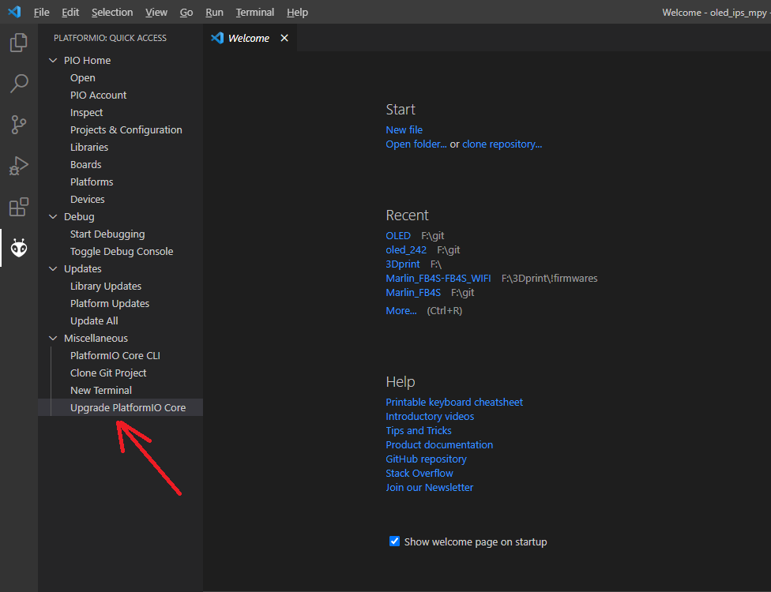Open Tips and Tricks link
Viewport: 771px width, 592px height.
tap(419, 430)
